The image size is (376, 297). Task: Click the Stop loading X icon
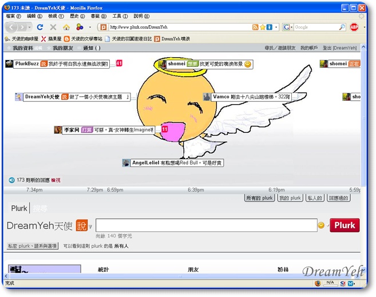(53, 27)
